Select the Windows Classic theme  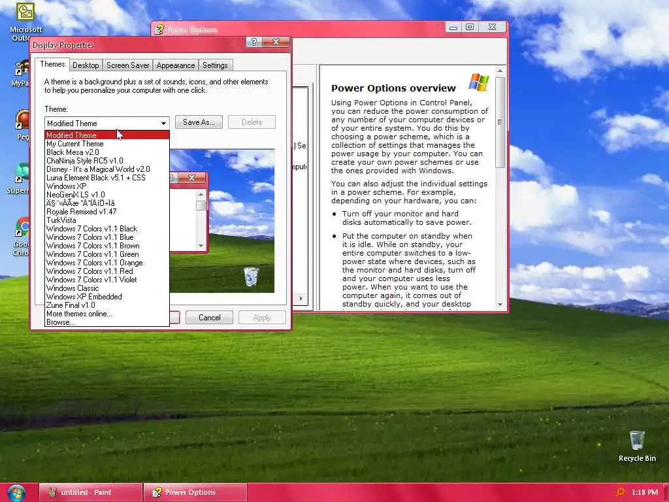[107, 288]
